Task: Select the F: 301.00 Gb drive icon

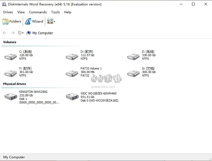Action: point(11,74)
